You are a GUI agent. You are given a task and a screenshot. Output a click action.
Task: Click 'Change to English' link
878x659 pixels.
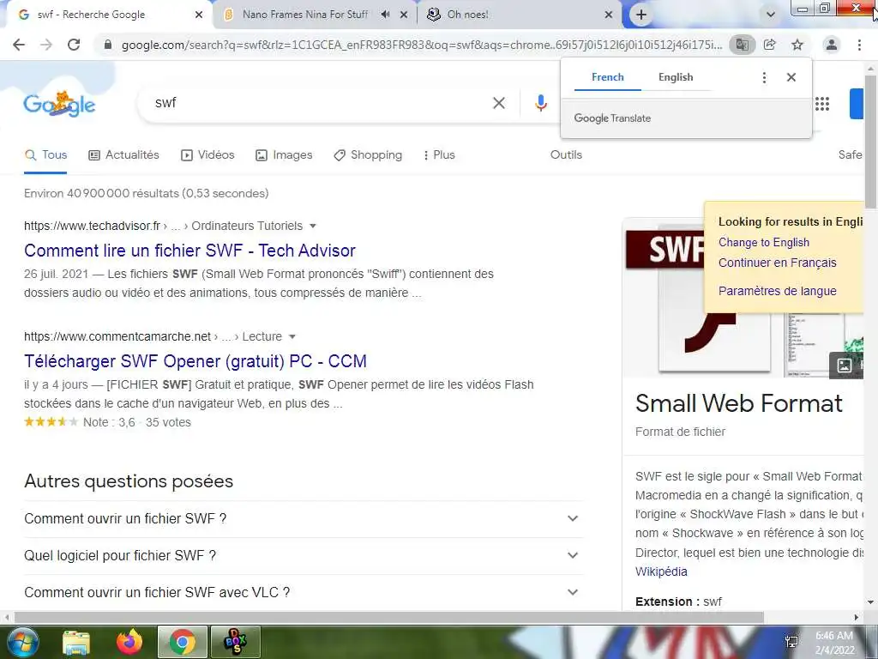click(x=764, y=243)
